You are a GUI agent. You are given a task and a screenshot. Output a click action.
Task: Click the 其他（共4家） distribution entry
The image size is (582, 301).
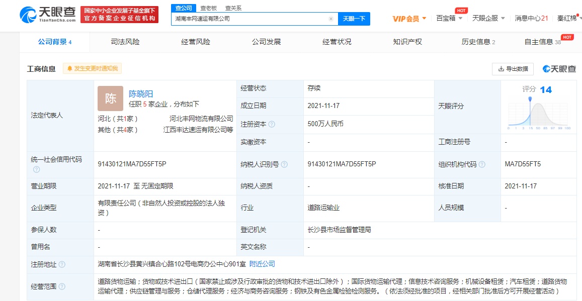[118, 130]
